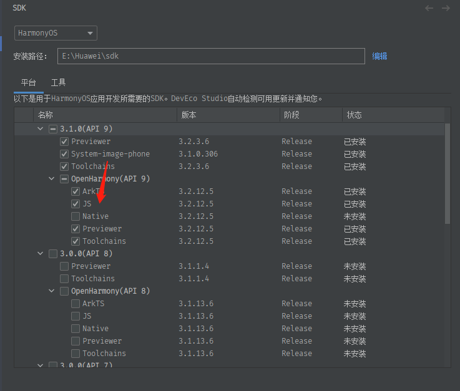The width and height of the screenshot is (460, 391).
Task: Check Previewer 3.1.1.4 checkbox
Action: (x=64, y=266)
